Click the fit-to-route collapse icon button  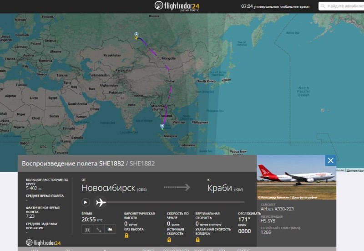tap(87, 230)
